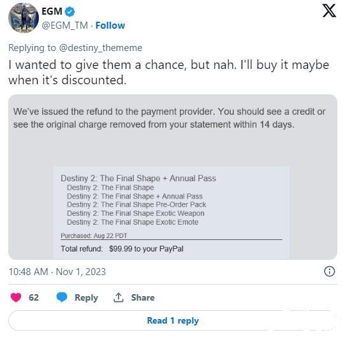Click the Share text label
The image size is (343, 337).
[143, 297]
